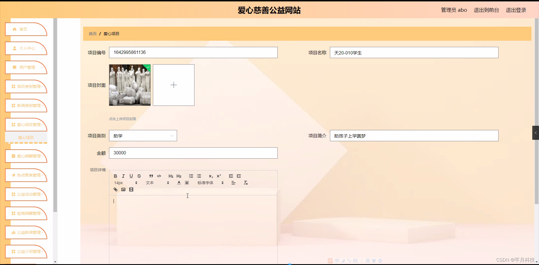This screenshot has height=265, width=539.
Task: Insert an image into project details
Action: point(123,189)
